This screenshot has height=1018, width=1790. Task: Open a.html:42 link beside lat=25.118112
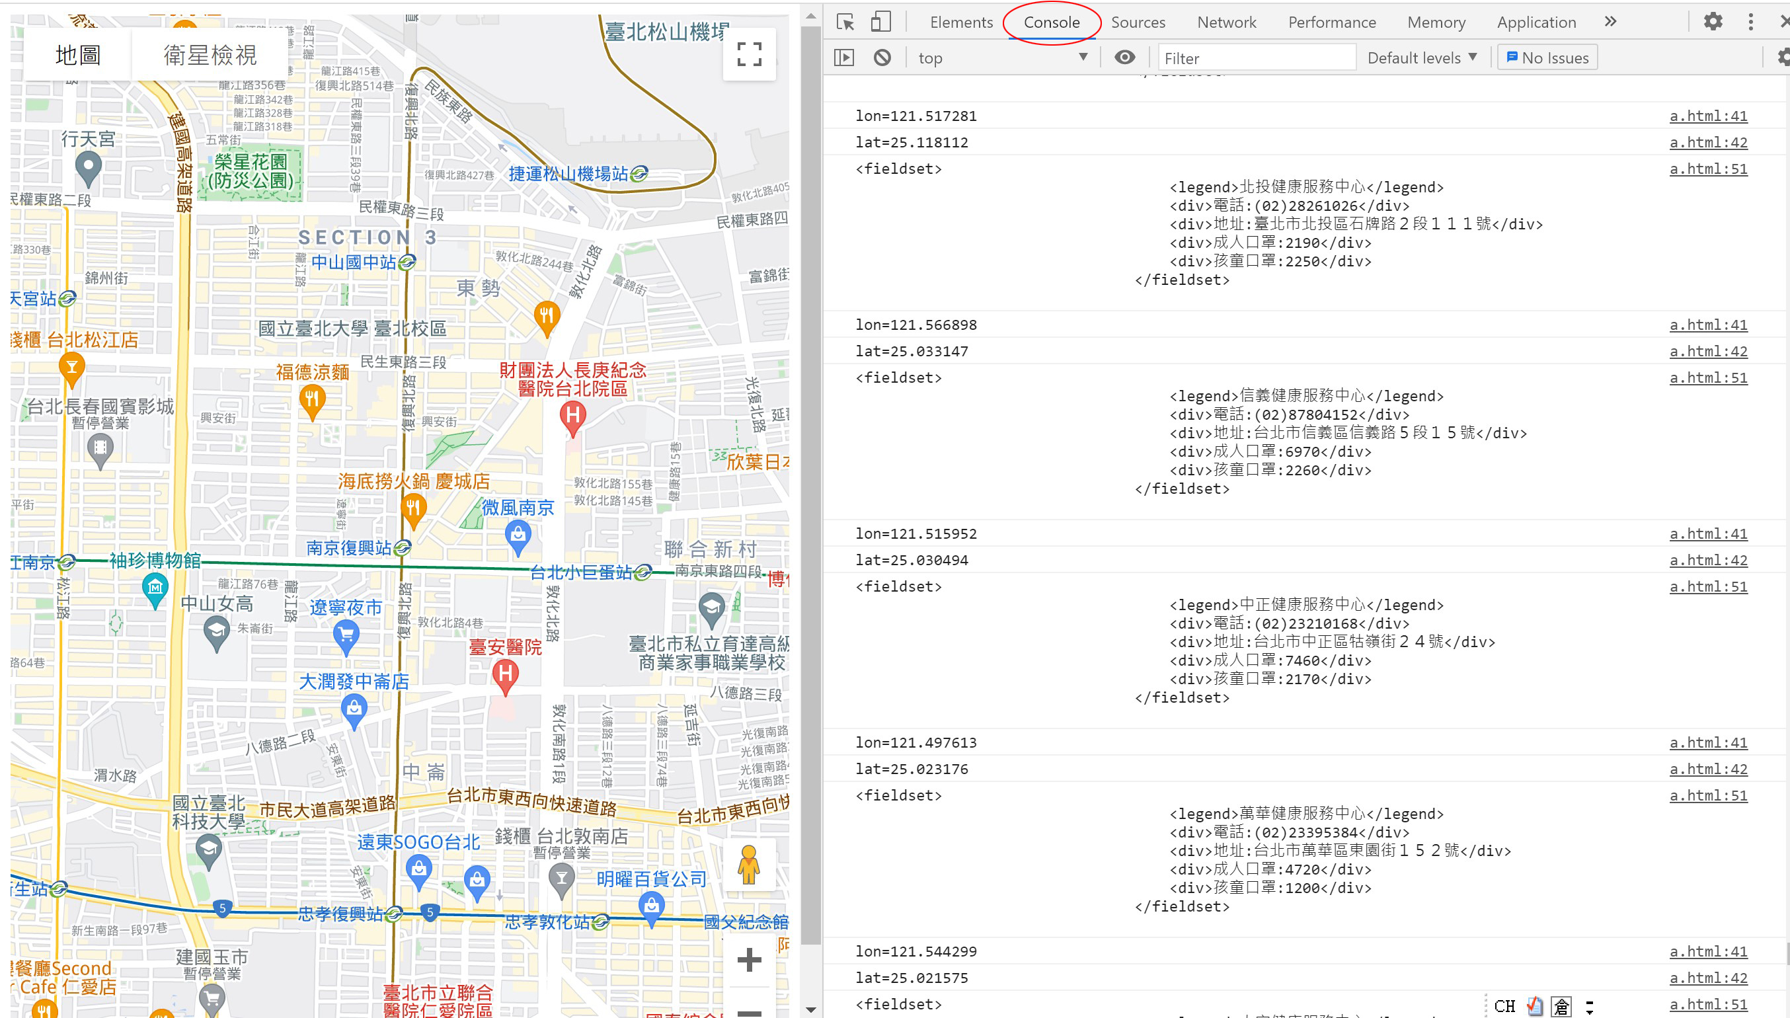point(1708,143)
